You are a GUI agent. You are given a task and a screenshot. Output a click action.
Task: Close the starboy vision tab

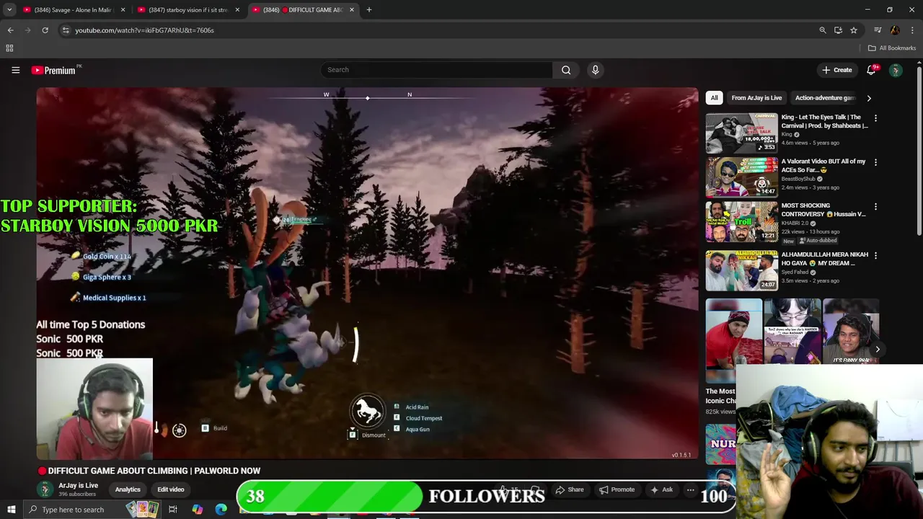237,10
